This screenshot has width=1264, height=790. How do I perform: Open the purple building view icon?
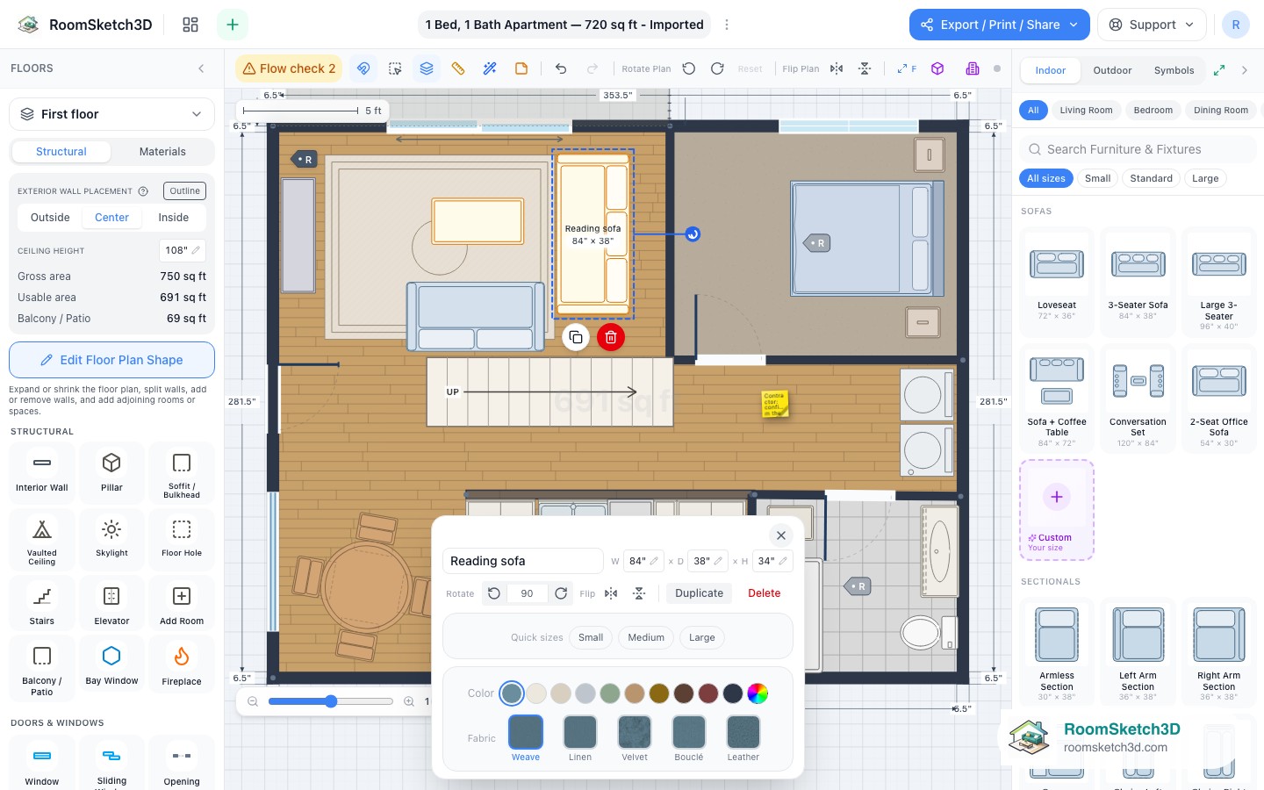point(973,68)
